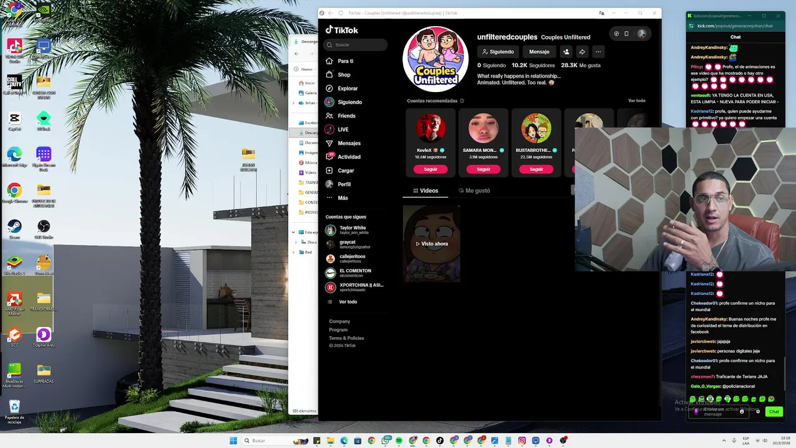Follow SAMARA MON... with Seguir button

point(483,169)
